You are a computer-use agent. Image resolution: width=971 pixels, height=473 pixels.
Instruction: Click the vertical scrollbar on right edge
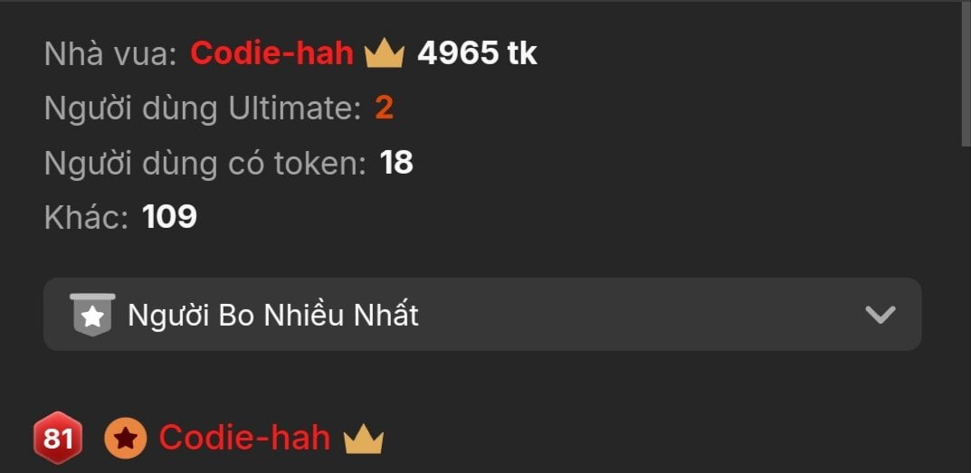pyautogui.click(x=966, y=74)
